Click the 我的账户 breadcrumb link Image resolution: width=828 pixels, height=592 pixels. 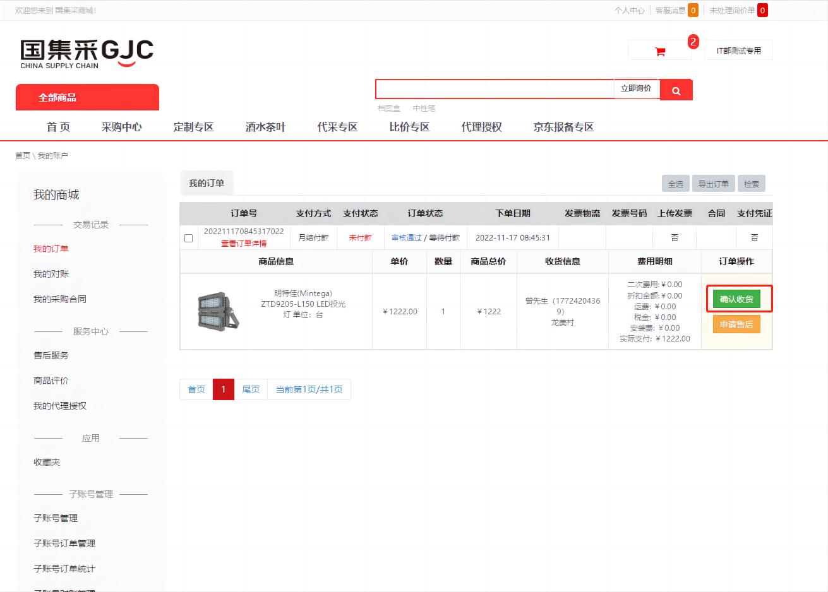coord(52,155)
